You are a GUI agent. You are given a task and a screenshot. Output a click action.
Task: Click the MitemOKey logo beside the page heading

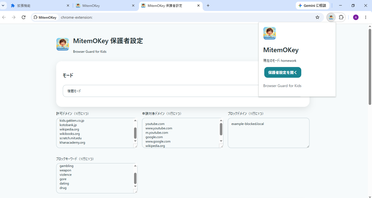click(63, 44)
